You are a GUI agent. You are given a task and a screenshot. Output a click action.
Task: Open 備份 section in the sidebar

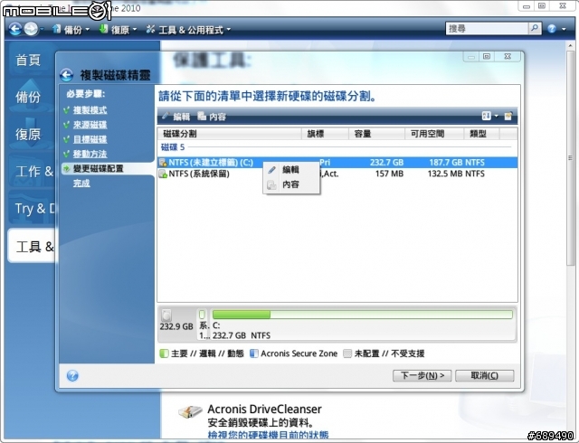pos(28,97)
